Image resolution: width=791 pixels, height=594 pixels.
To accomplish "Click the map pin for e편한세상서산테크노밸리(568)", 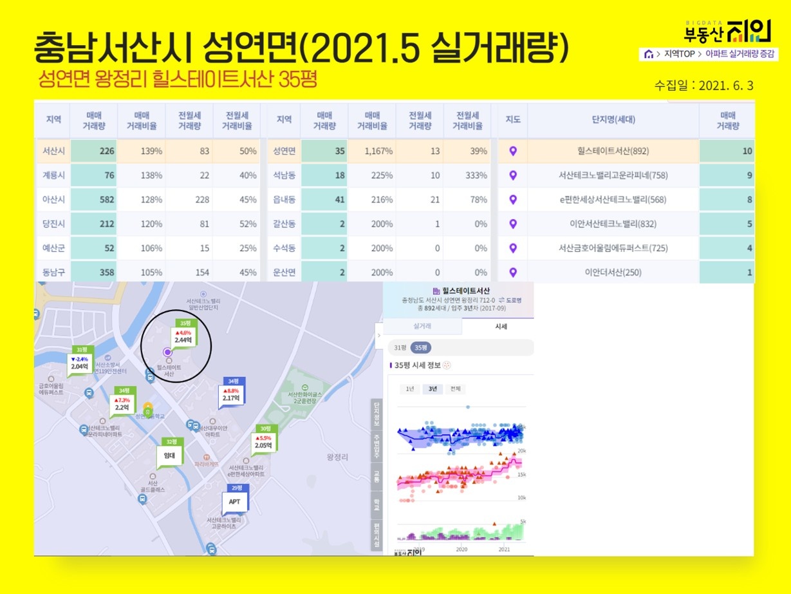I will pos(513,200).
